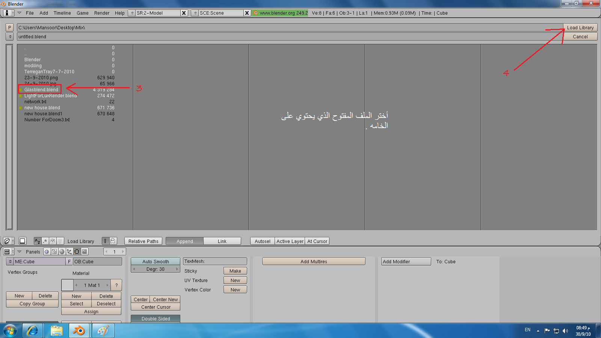The image size is (601, 338).
Task: Select the Editing context square icon
Action: [77, 252]
